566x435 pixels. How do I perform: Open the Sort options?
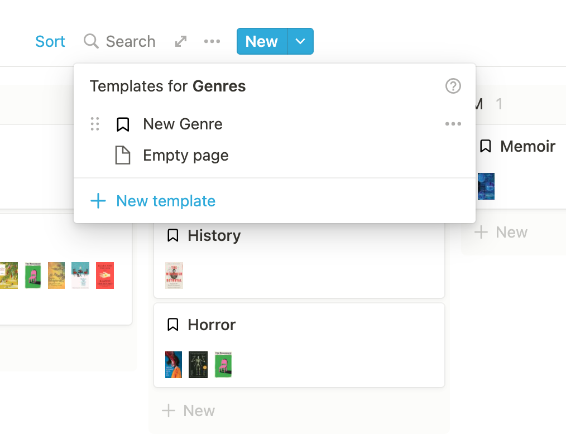(50, 41)
